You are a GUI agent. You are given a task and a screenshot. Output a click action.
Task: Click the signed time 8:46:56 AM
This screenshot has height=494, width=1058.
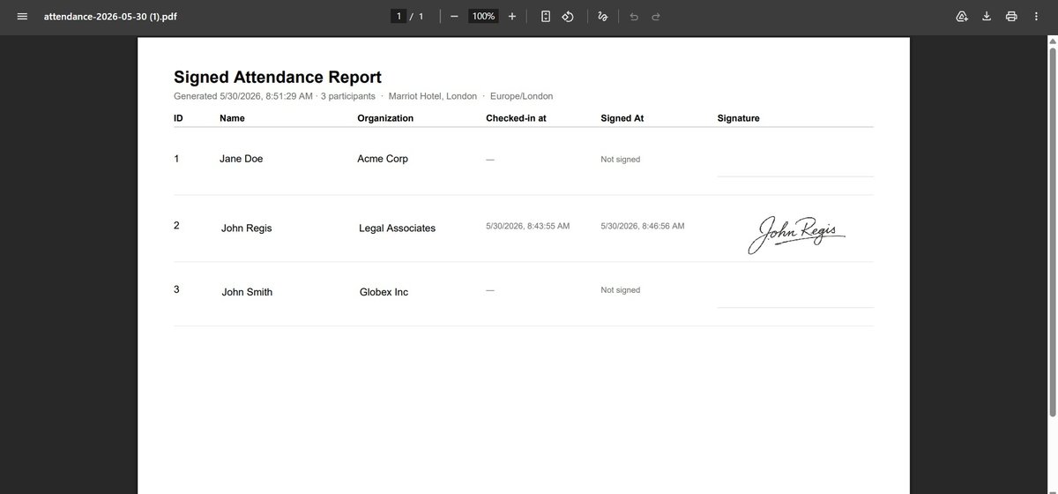pyautogui.click(x=642, y=226)
